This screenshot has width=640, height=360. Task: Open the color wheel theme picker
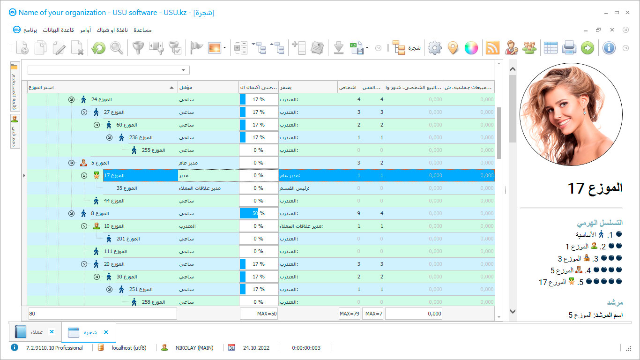471,48
